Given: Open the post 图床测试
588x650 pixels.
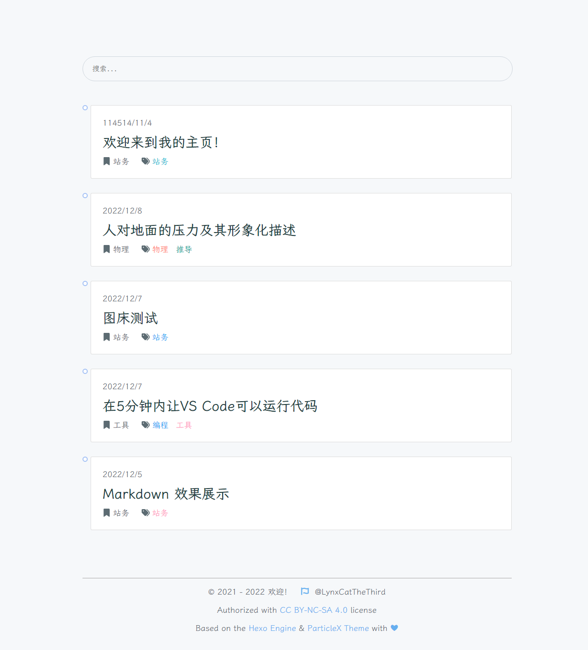Looking at the screenshot, I should coord(130,318).
